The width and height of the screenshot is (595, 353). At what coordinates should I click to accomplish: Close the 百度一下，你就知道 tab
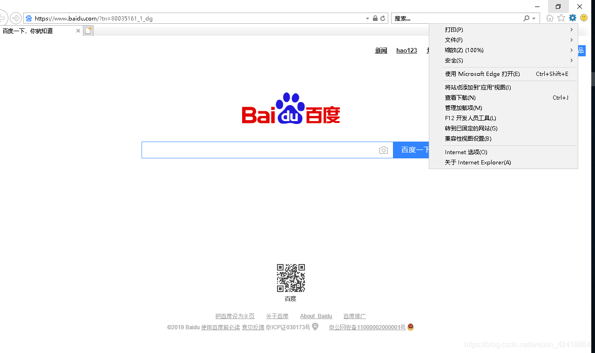[78, 31]
